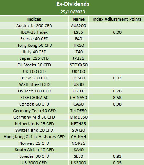Image resolution: width=144 pixels, height=165 pixels.
Task: Click the Index Adjustment Points header
Action: [117, 19]
